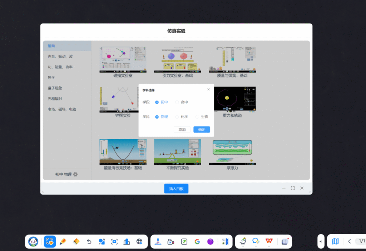
Task: Select the 生物 subject option
Action: (x=197, y=117)
